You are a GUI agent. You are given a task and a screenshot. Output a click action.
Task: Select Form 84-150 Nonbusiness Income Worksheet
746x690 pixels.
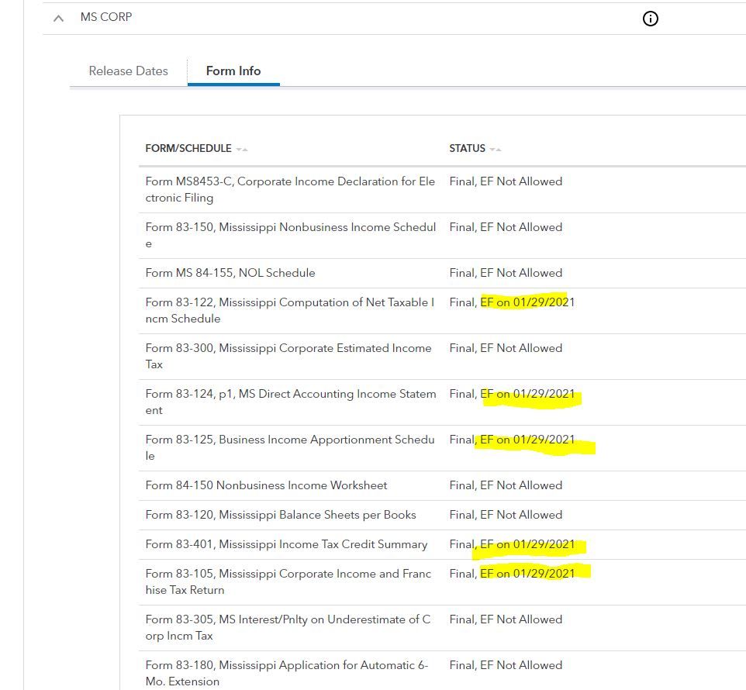266,485
